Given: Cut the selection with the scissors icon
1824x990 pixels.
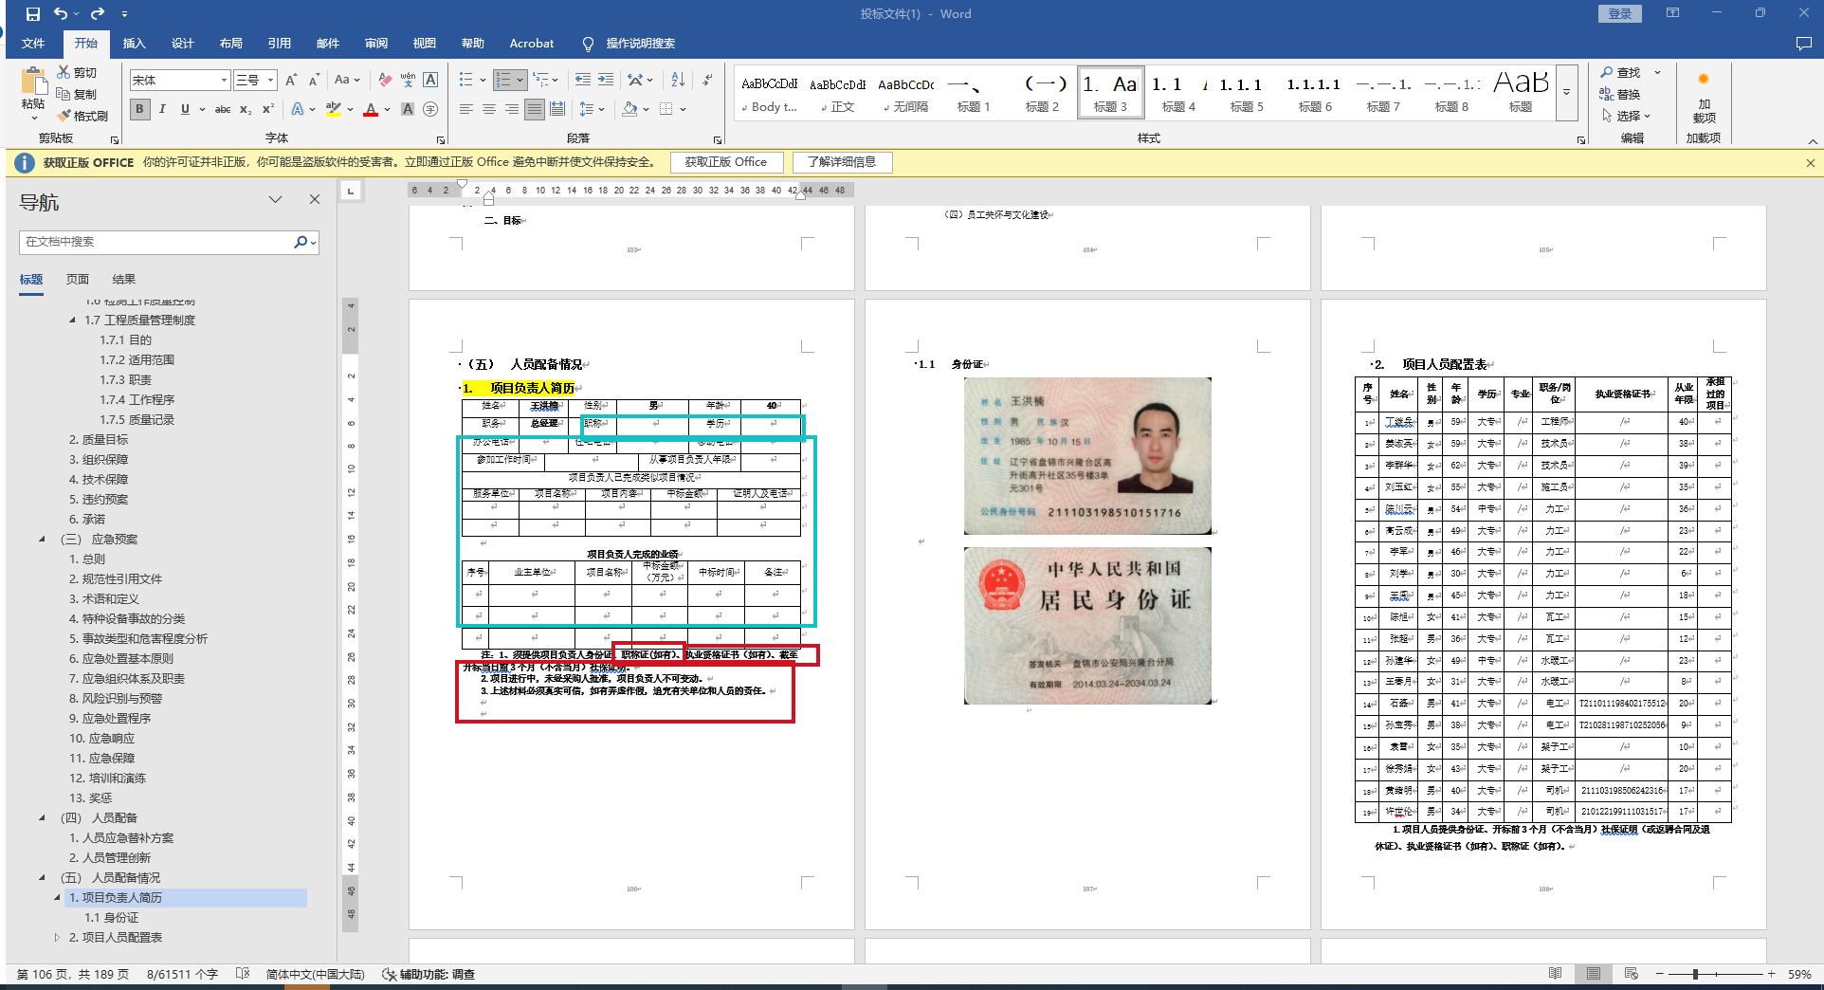Looking at the screenshot, I should coord(77,72).
